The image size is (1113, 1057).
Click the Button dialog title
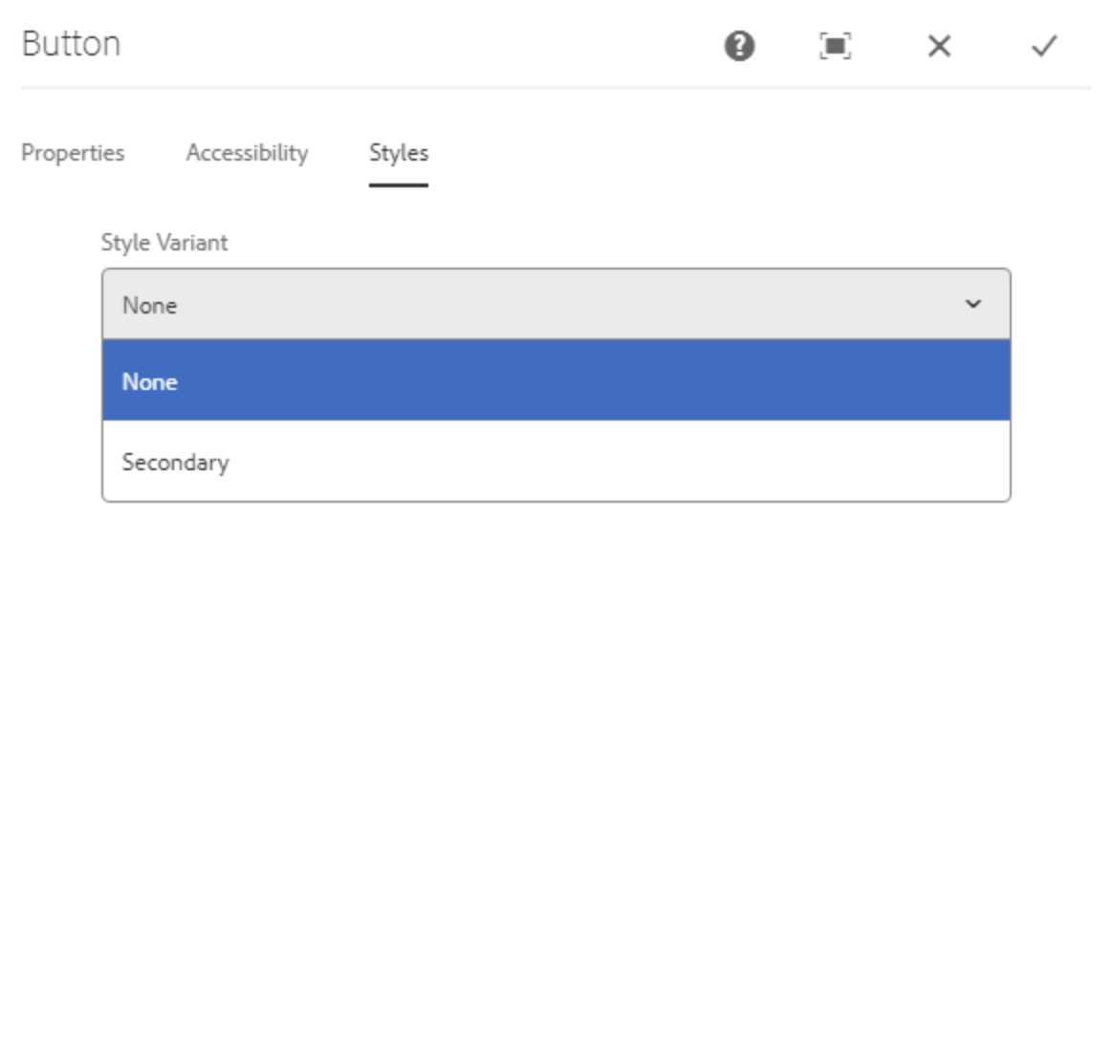coord(71,44)
